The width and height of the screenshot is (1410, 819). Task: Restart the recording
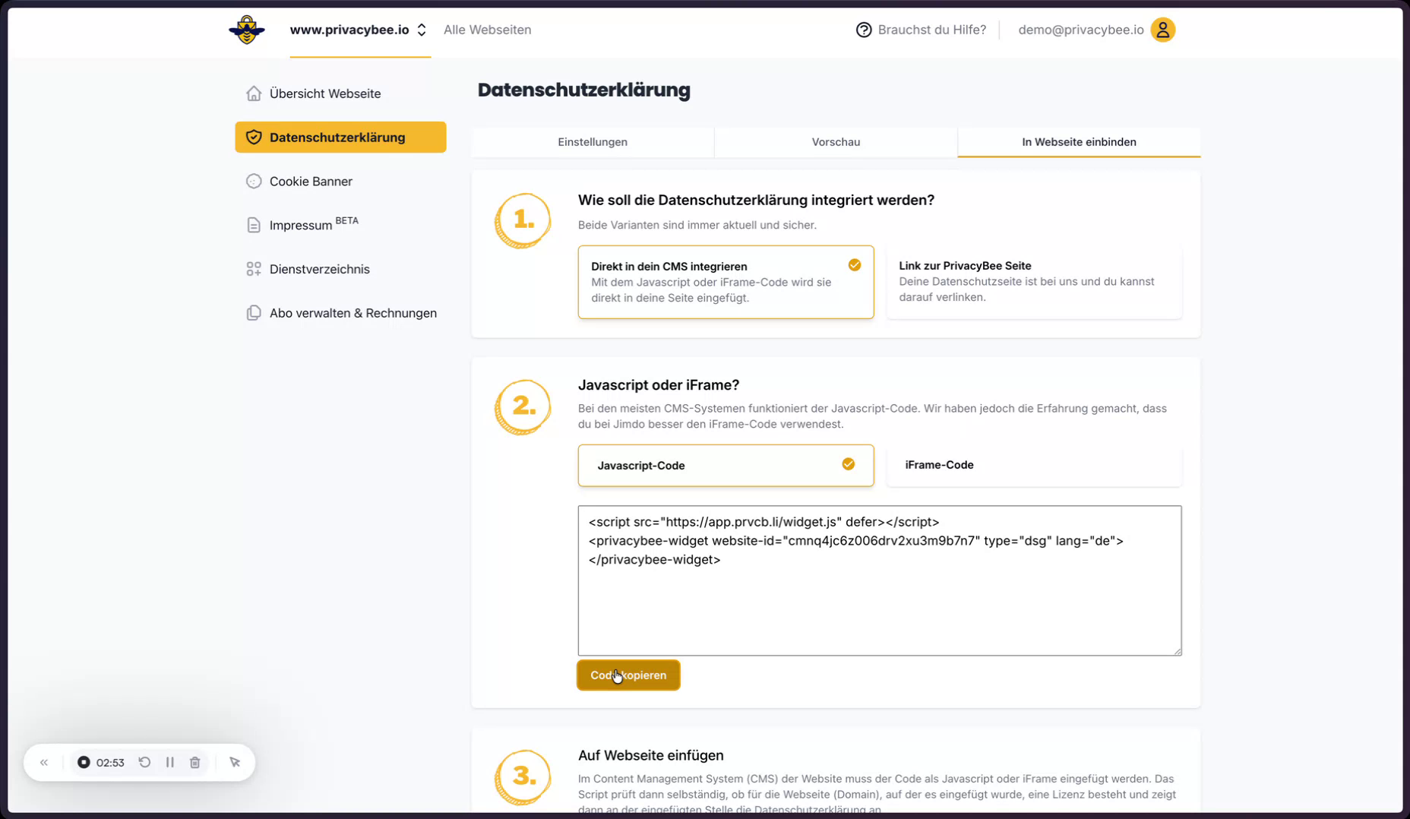144,762
